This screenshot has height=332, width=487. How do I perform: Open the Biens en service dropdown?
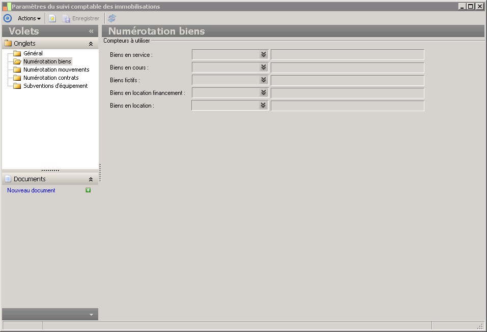(x=264, y=54)
